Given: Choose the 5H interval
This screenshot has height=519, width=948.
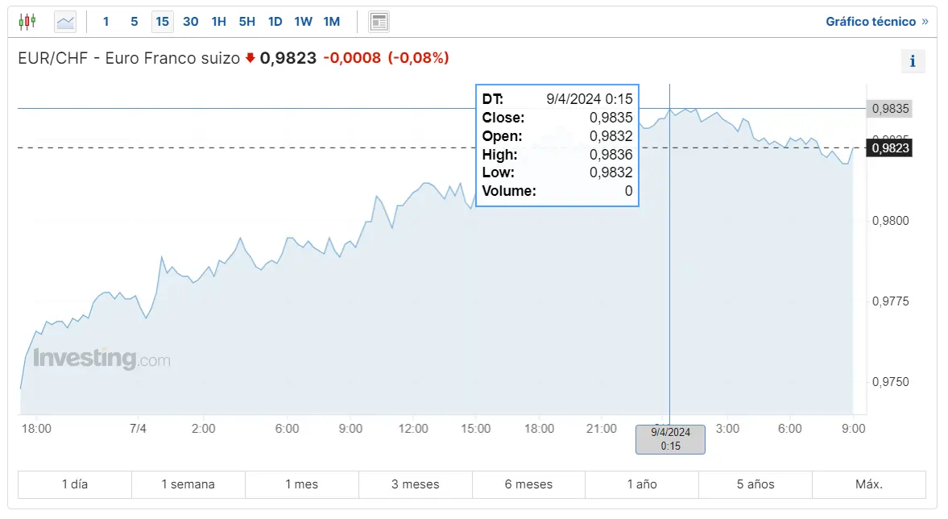Looking at the screenshot, I should point(246,22).
